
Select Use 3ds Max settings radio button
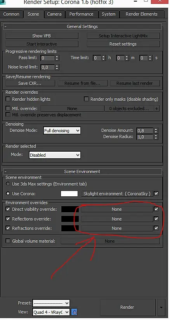pos(8,184)
